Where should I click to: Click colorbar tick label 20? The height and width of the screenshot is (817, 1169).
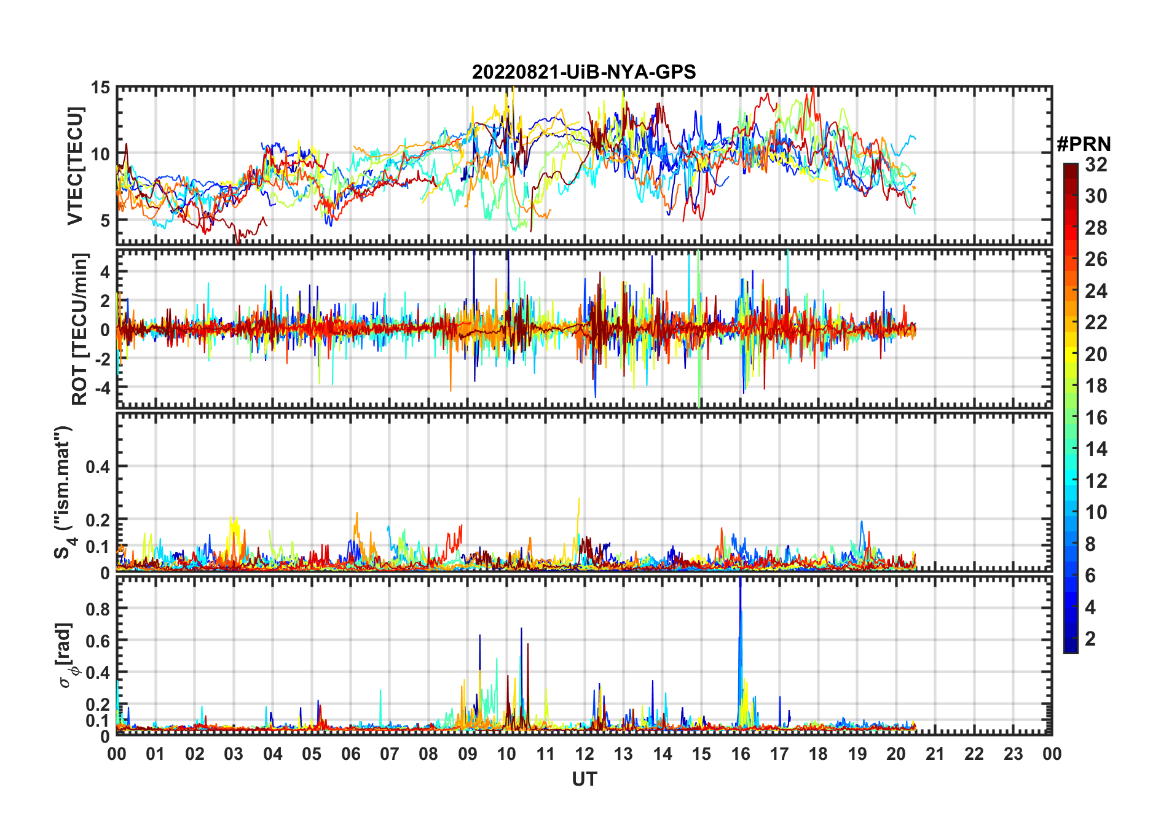click(1096, 354)
